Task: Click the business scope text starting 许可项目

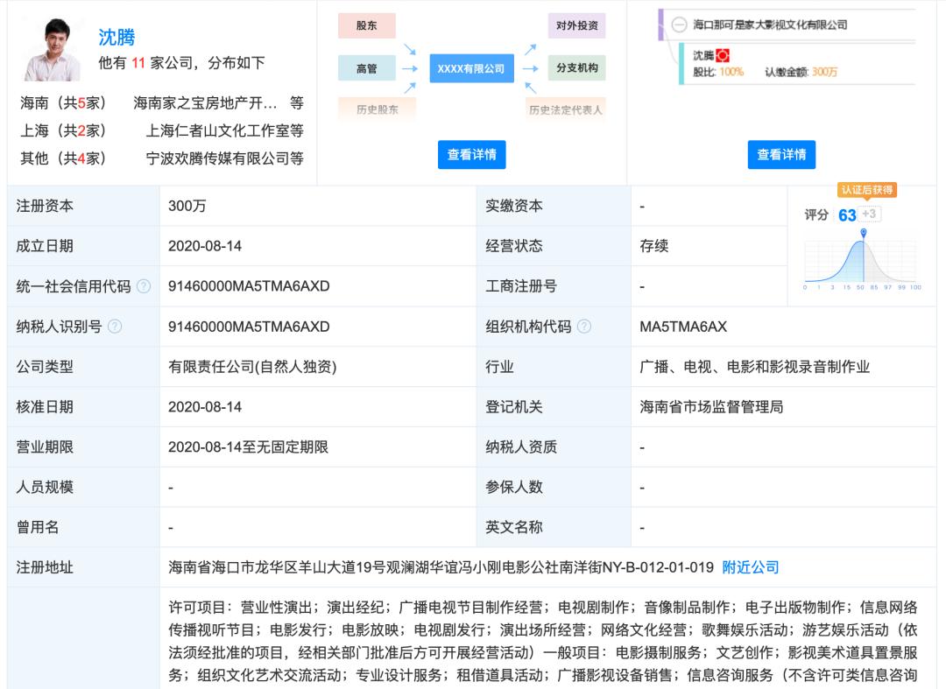Action: pos(543,642)
